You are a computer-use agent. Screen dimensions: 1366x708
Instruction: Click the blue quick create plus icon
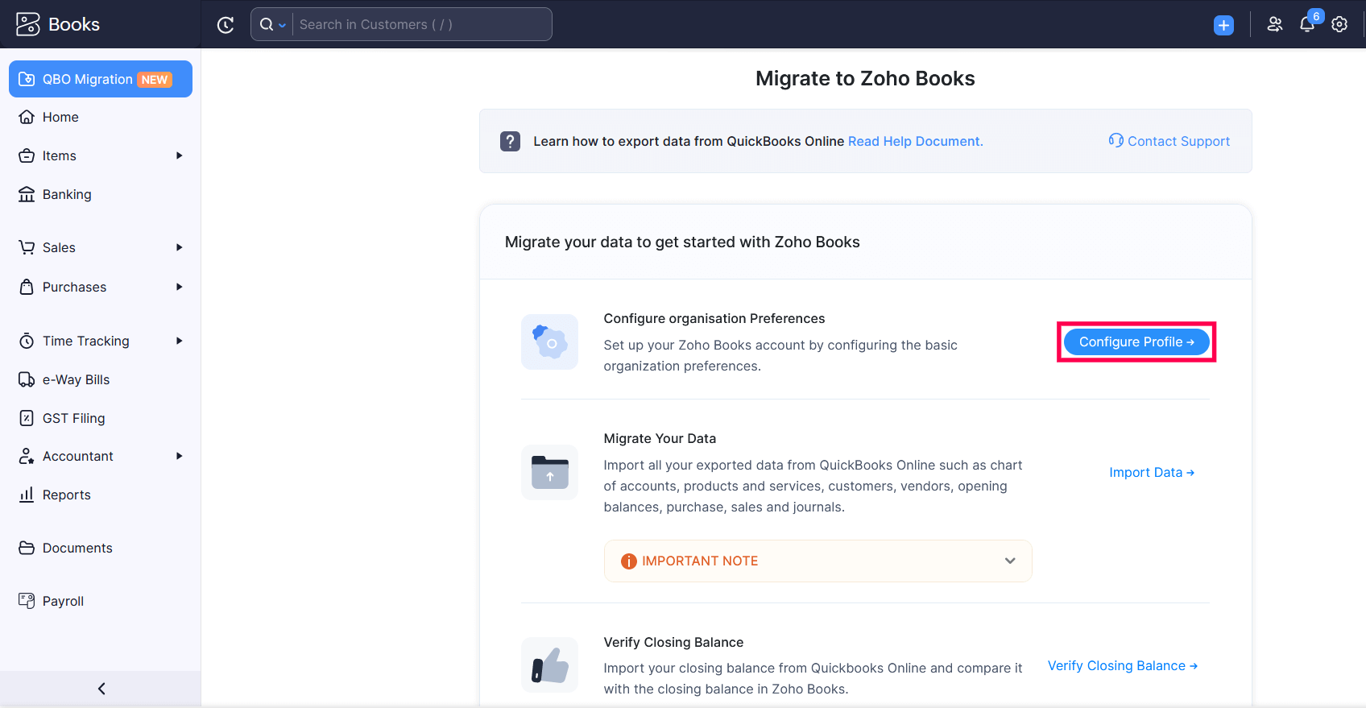point(1223,25)
